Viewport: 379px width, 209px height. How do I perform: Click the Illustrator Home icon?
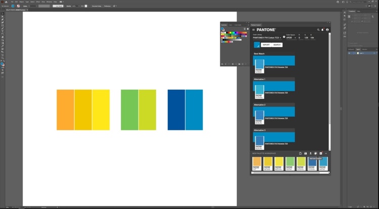(x=6, y=2)
